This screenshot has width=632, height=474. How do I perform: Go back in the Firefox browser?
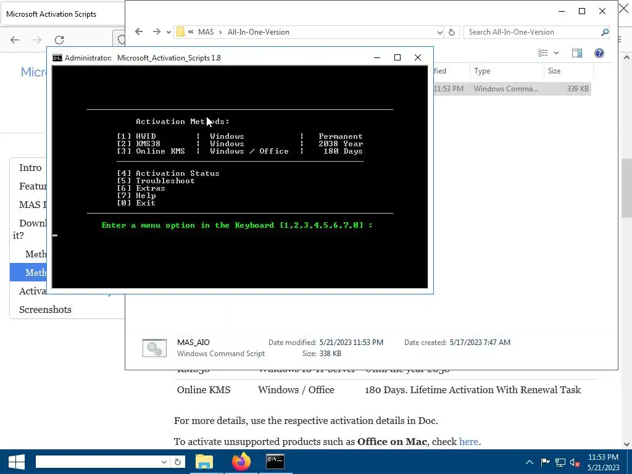(x=15, y=39)
